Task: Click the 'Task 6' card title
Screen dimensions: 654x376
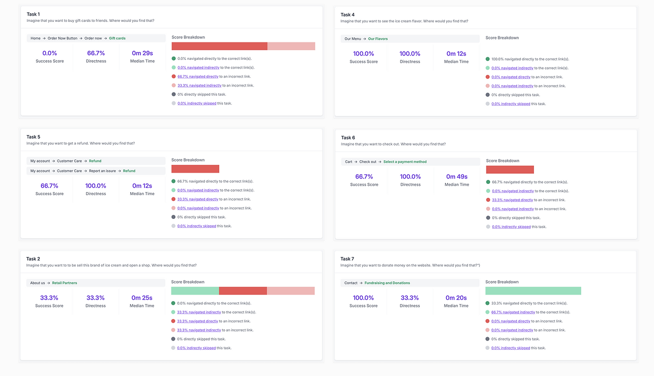Action: (x=348, y=138)
